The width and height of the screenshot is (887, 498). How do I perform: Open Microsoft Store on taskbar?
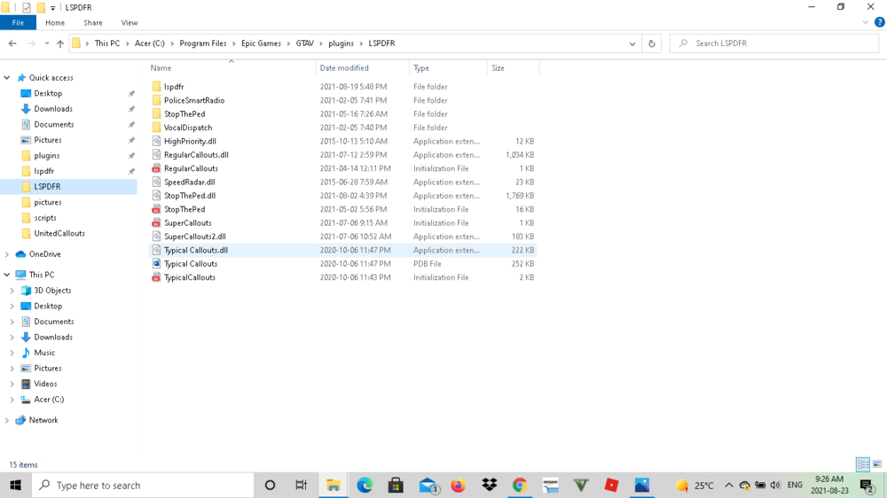396,485
